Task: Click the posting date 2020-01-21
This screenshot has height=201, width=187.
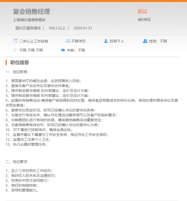Action: (83, 28)
